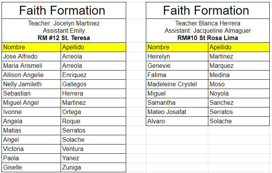Click the Enriquez surname cell
Screen dimensions: 272x173
[x=93, y=75]
